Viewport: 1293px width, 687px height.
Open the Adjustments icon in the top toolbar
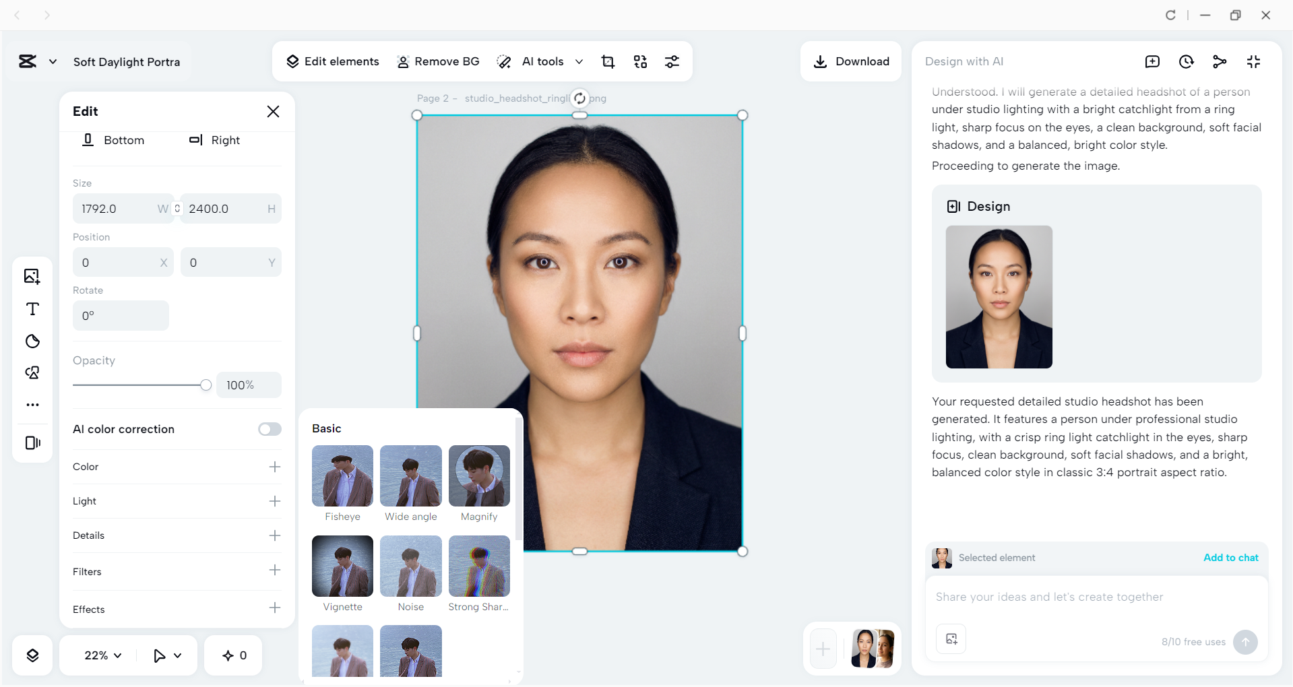[672, 61]
